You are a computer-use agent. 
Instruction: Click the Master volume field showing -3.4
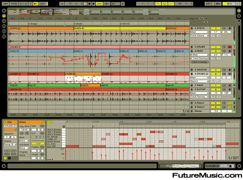(x=216, y=111)
